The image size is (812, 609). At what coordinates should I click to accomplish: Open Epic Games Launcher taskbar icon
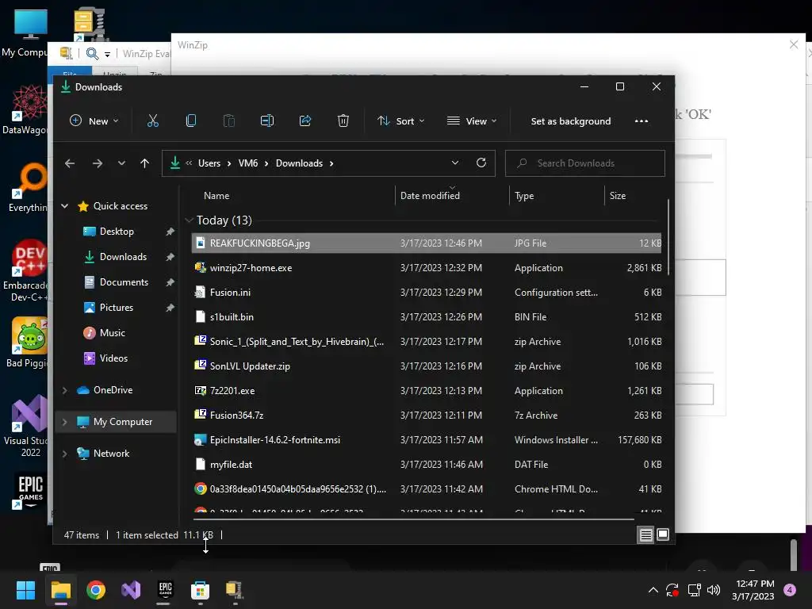165,590
